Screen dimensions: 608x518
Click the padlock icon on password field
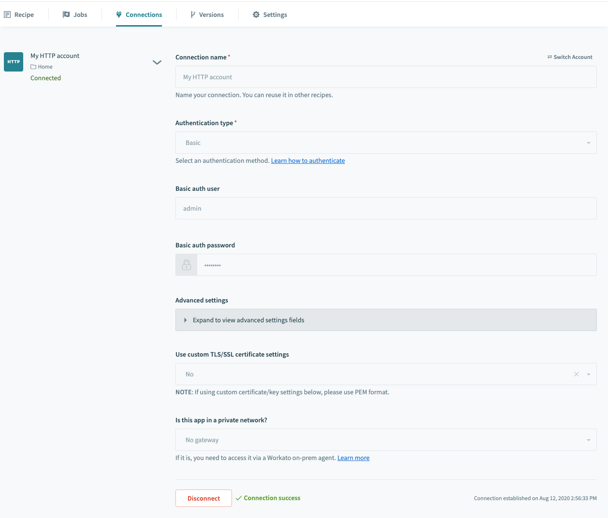coord(186,264)
